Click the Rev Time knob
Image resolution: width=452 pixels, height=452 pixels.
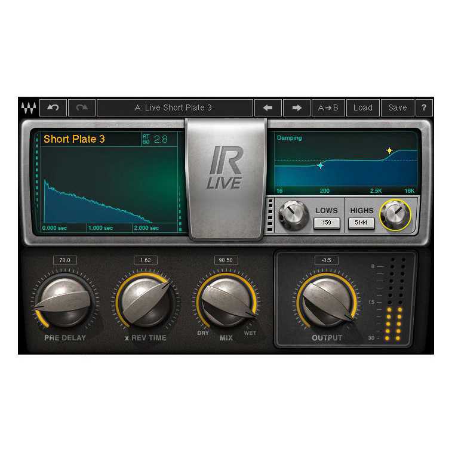click(146, 302)
